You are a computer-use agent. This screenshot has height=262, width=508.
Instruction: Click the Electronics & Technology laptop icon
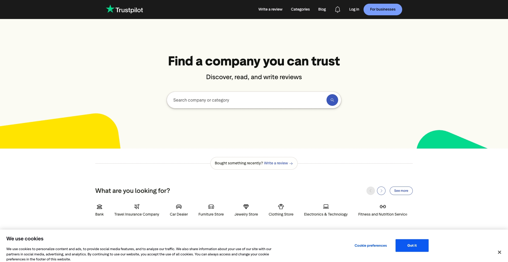coord(326,207)
